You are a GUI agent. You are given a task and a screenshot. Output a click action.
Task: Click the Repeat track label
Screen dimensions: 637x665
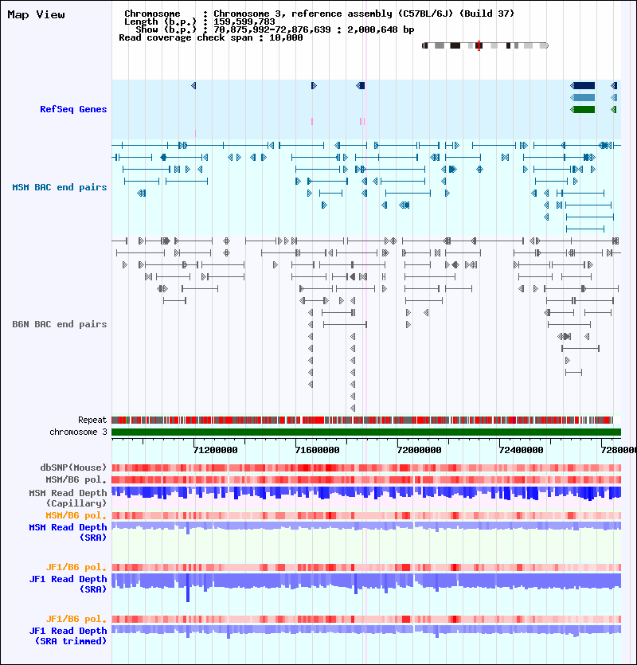tap(92, 420)
